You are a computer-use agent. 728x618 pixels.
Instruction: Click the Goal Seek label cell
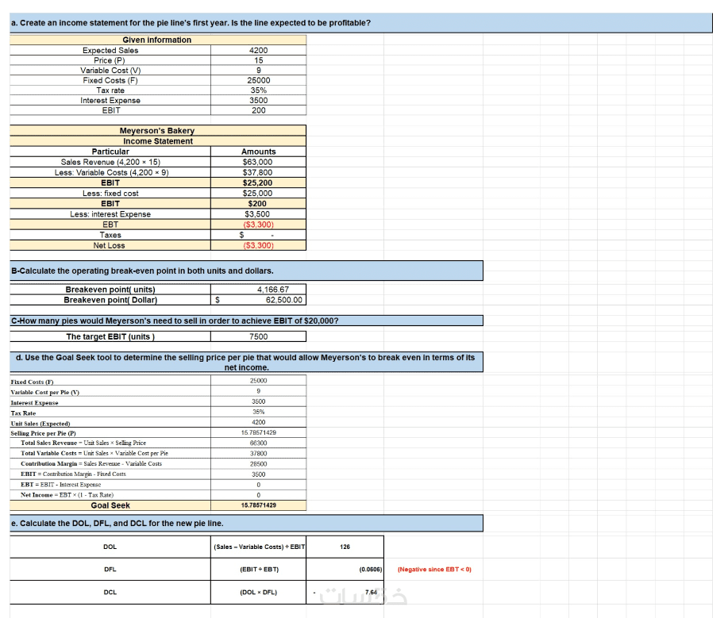tap(110, 505)
